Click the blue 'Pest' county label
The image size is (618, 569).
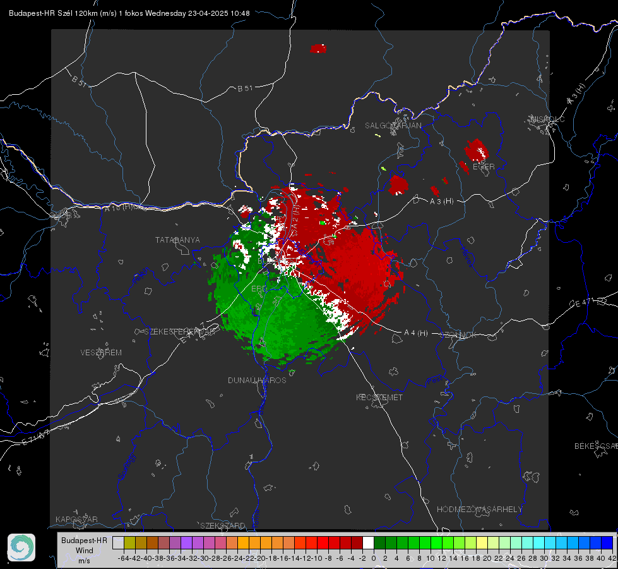coord(435,380)
